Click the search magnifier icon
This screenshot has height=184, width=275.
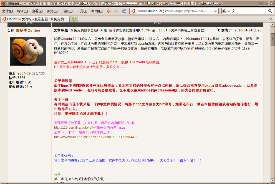[x=270, y=11]
